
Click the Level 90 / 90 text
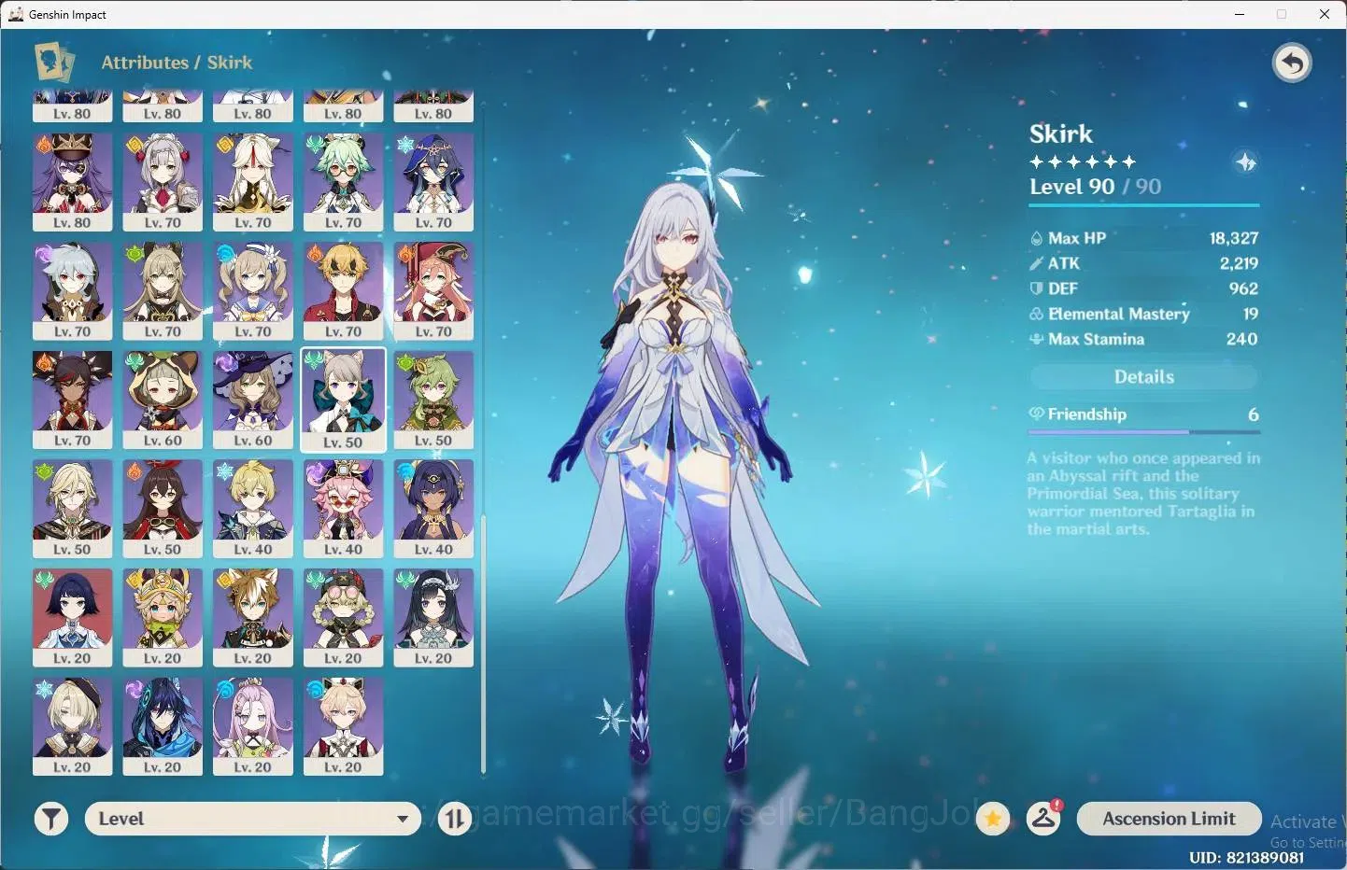[1095, 187]
